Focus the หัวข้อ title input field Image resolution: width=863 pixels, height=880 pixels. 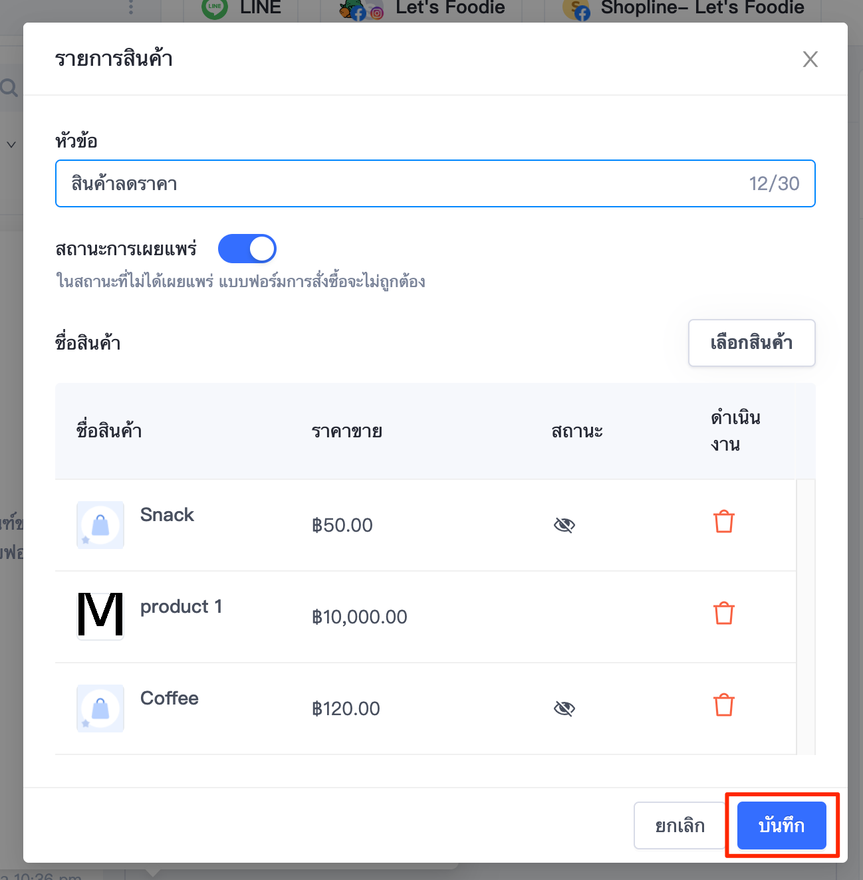tap(435, 183)
